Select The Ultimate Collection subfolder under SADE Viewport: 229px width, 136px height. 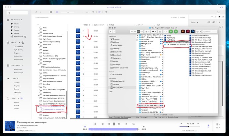pyautogui.click(x=52, y=67)
